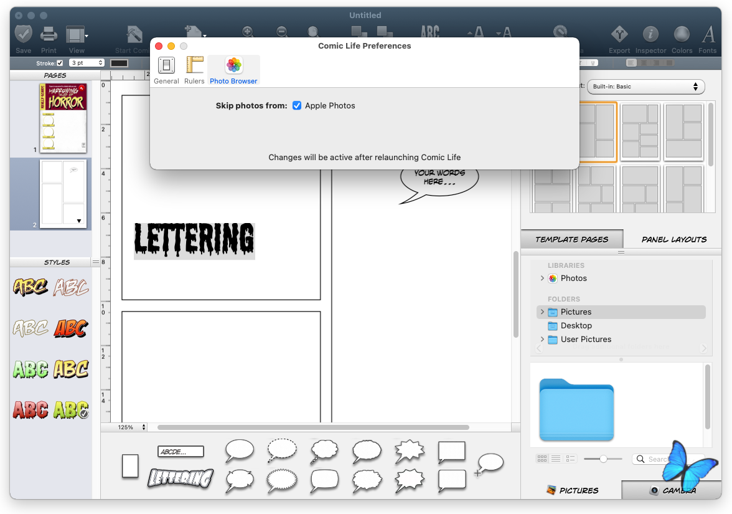This screenshot has height=514, width=732.
Task: Select page 1 Horror cover thumbnail
Action: pyautogui.click(x=63, y=118)
